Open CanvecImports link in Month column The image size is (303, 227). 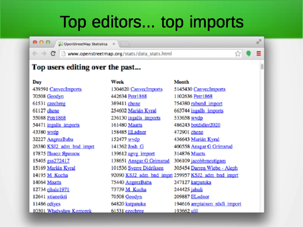click(209, 89)
